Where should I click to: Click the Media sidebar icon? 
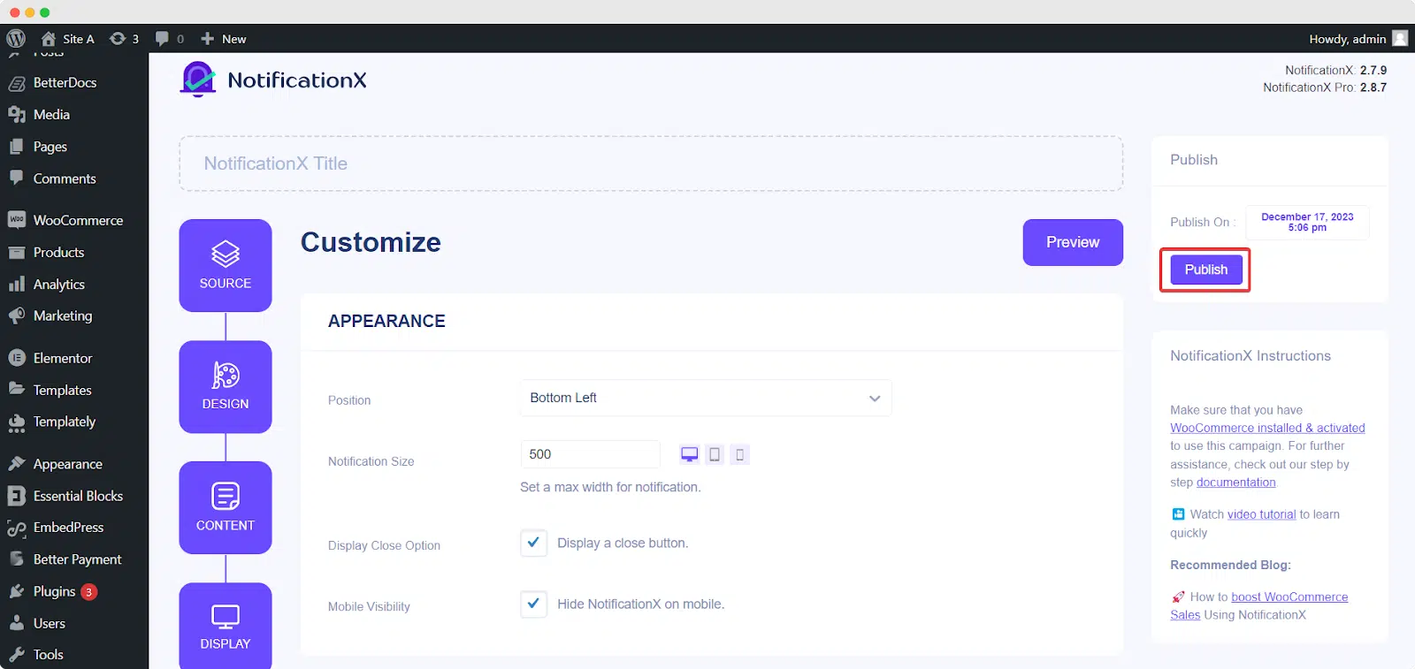click(x=16, y=115)
